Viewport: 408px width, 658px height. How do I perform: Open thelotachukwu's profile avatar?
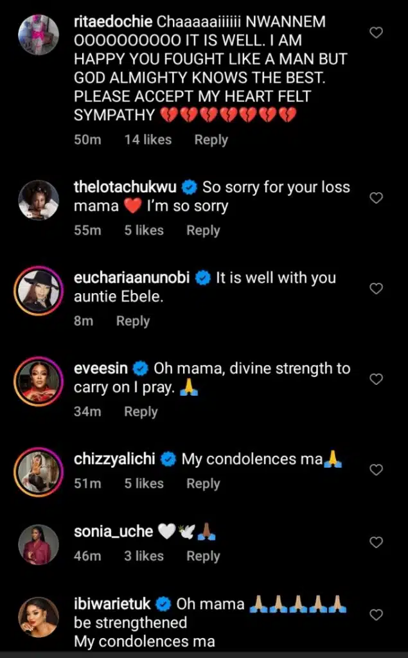pos(39,200)
